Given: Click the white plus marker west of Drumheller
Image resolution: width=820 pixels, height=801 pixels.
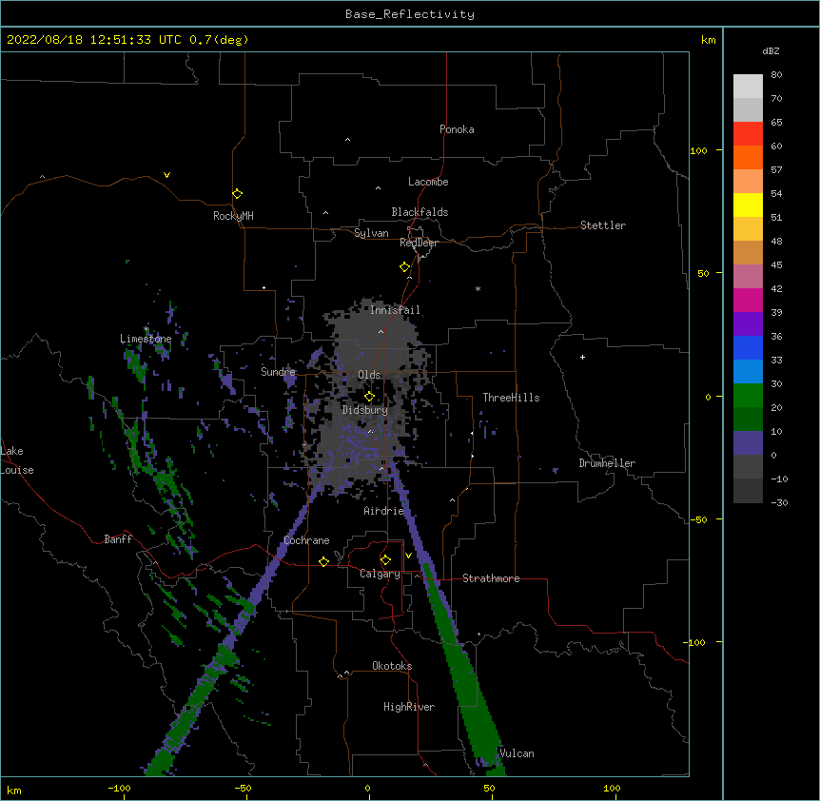Looking at the screenshot, I should 582,357.
